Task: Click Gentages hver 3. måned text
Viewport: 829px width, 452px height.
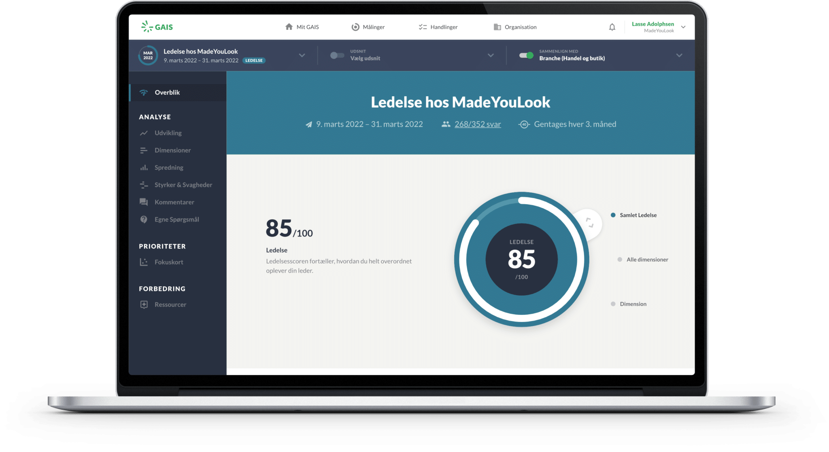Action: click(575, 125)
